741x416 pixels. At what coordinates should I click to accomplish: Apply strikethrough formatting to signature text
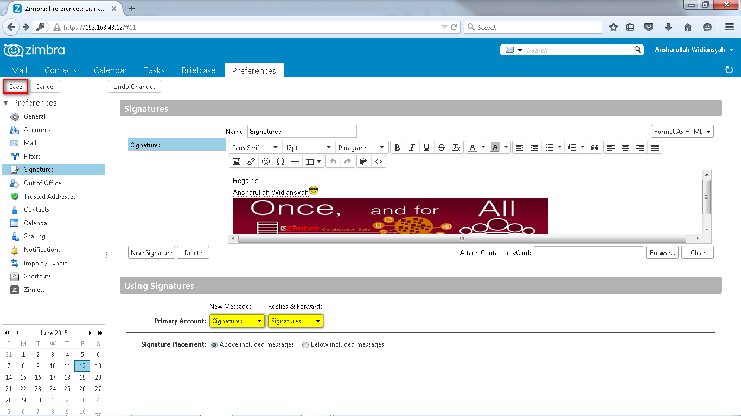442,147
